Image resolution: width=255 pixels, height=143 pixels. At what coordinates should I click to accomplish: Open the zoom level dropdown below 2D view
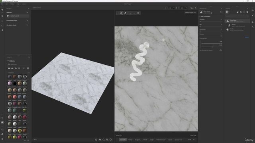coord(191,139)
